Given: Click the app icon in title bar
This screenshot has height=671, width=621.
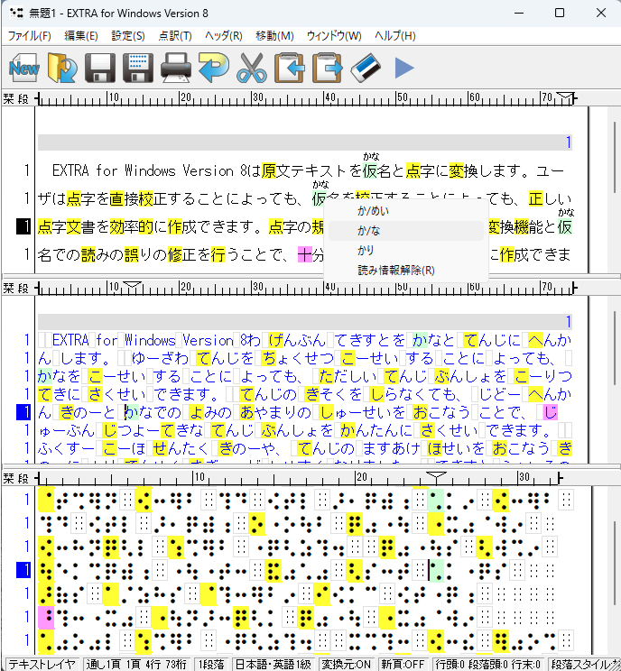Looking at the screenshot, I should [16, 13].
